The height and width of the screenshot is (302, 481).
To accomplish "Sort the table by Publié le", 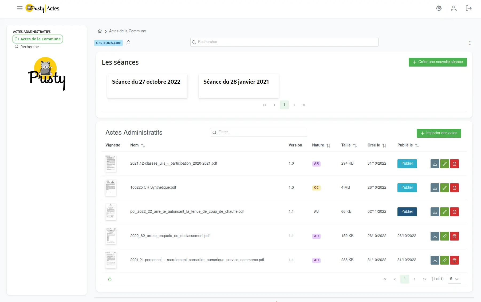I will (417, 145).
